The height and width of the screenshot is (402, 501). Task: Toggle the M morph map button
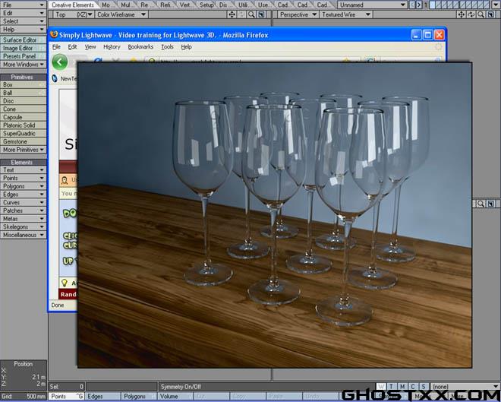tap(402, 387)
